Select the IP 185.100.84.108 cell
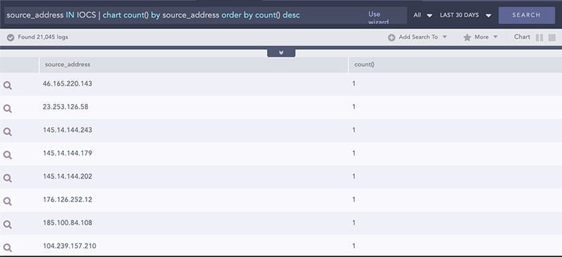The image size is (562, 257). (x=67, y=223)
